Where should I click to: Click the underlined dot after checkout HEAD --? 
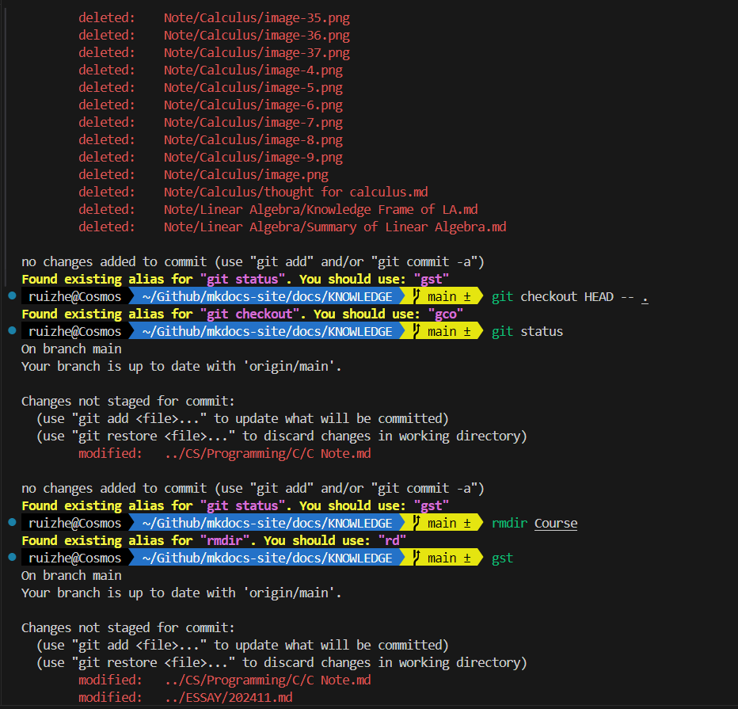point(645,297)
